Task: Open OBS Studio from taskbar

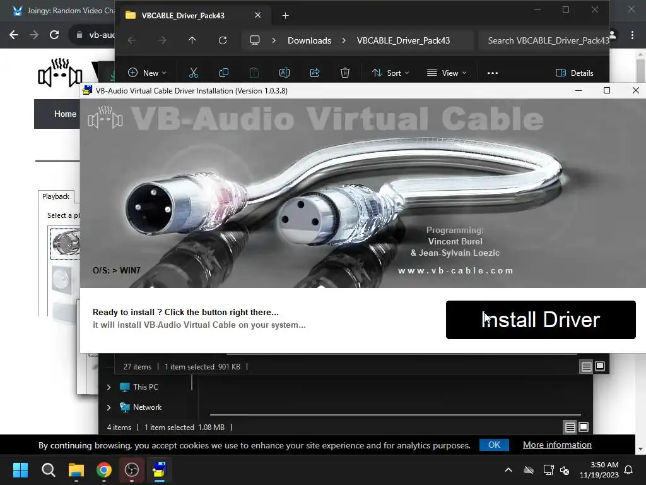Action: 132,470
